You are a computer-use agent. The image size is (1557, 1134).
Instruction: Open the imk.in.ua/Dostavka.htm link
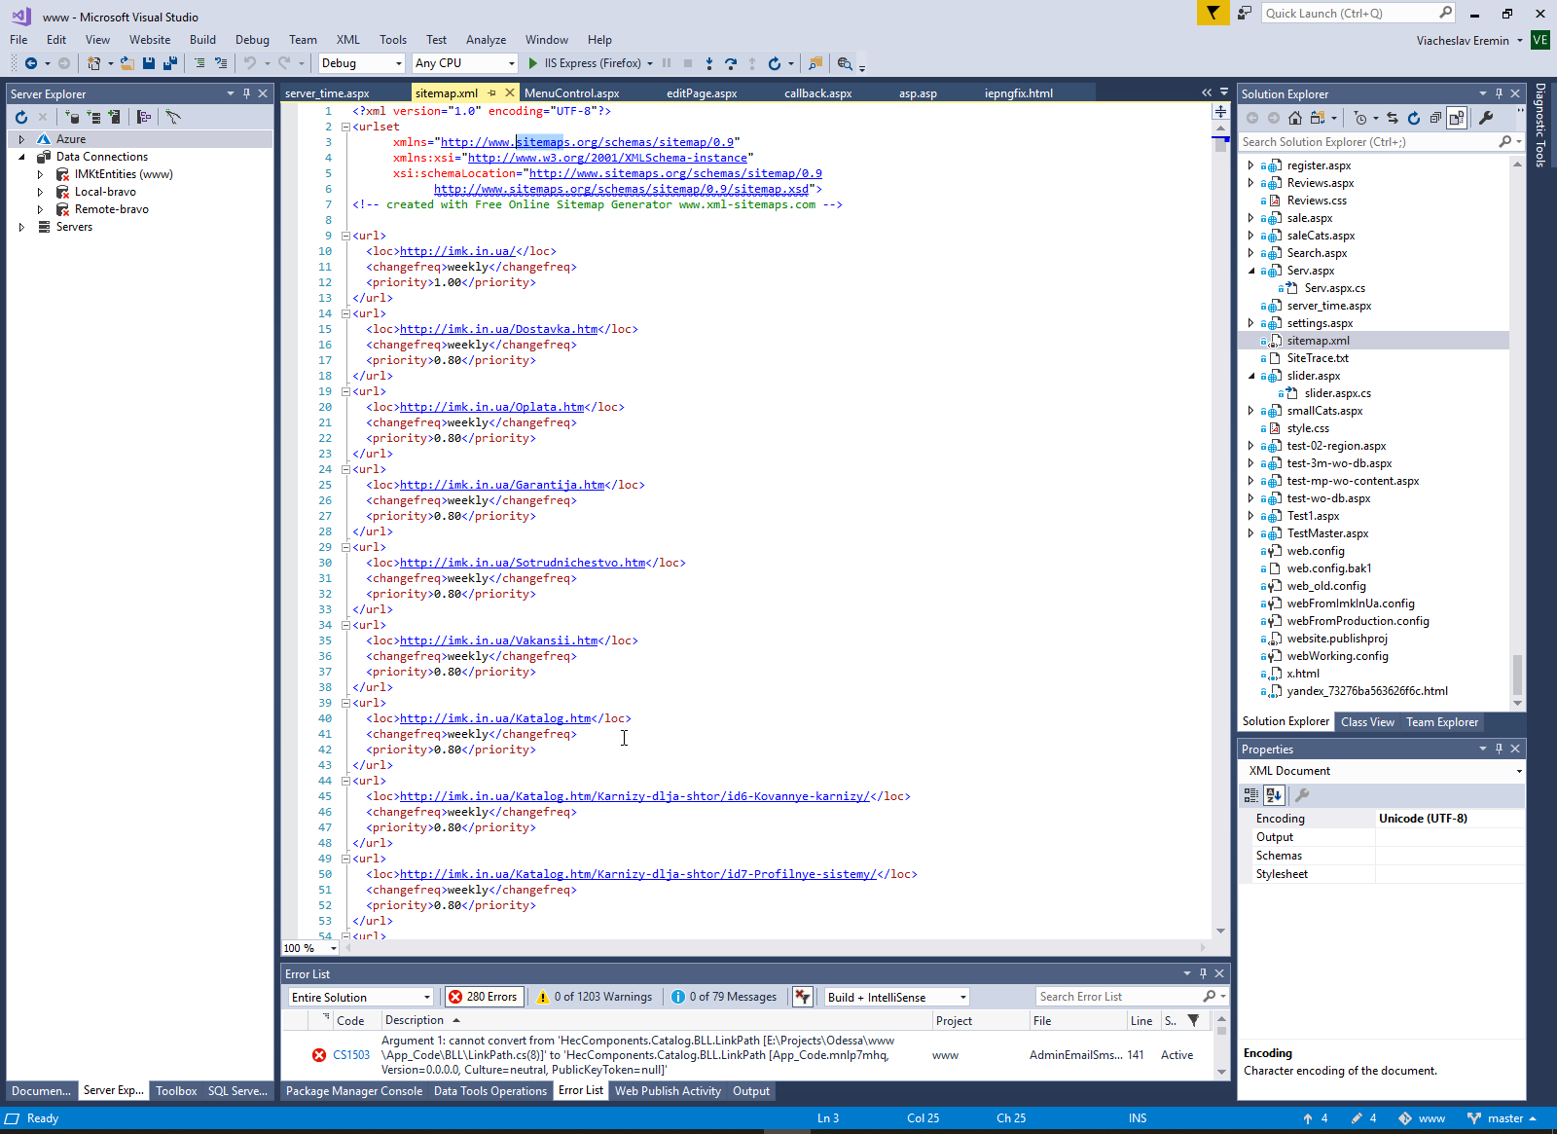pos(498,329)
